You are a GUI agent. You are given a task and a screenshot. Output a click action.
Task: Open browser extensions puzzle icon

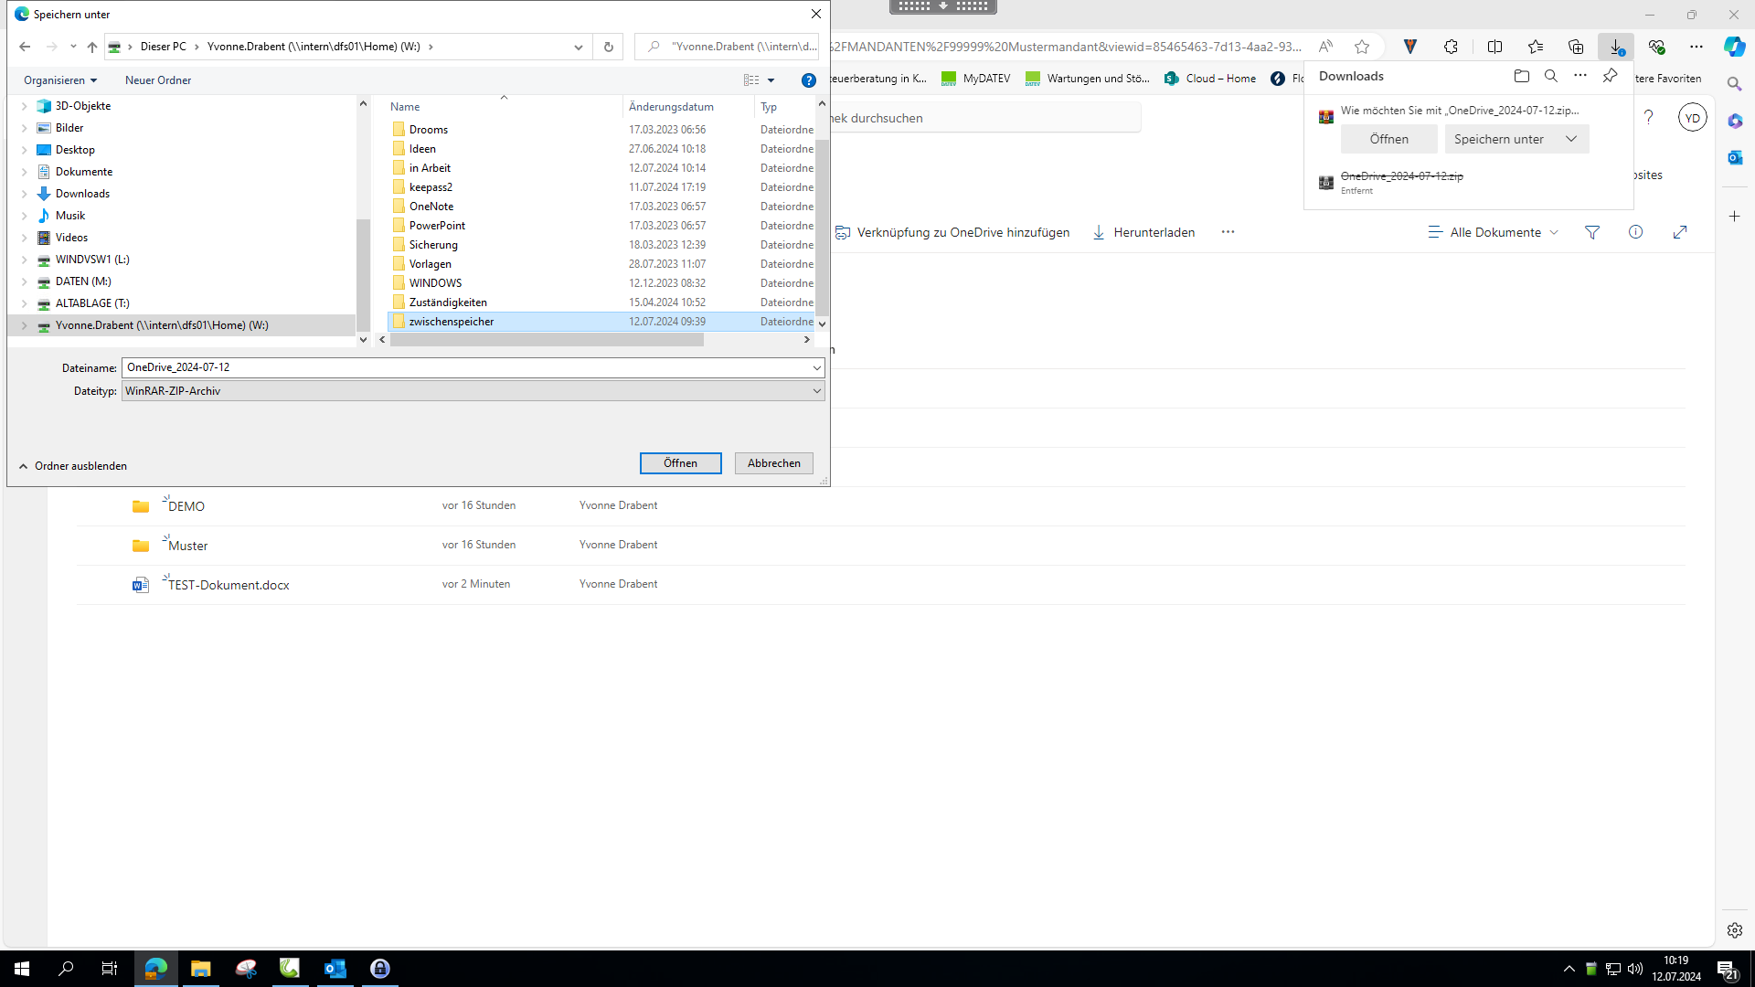click(1451, 47)
